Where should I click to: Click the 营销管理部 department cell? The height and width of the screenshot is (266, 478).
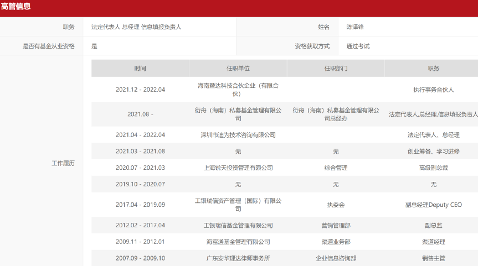tap(336, 226)
